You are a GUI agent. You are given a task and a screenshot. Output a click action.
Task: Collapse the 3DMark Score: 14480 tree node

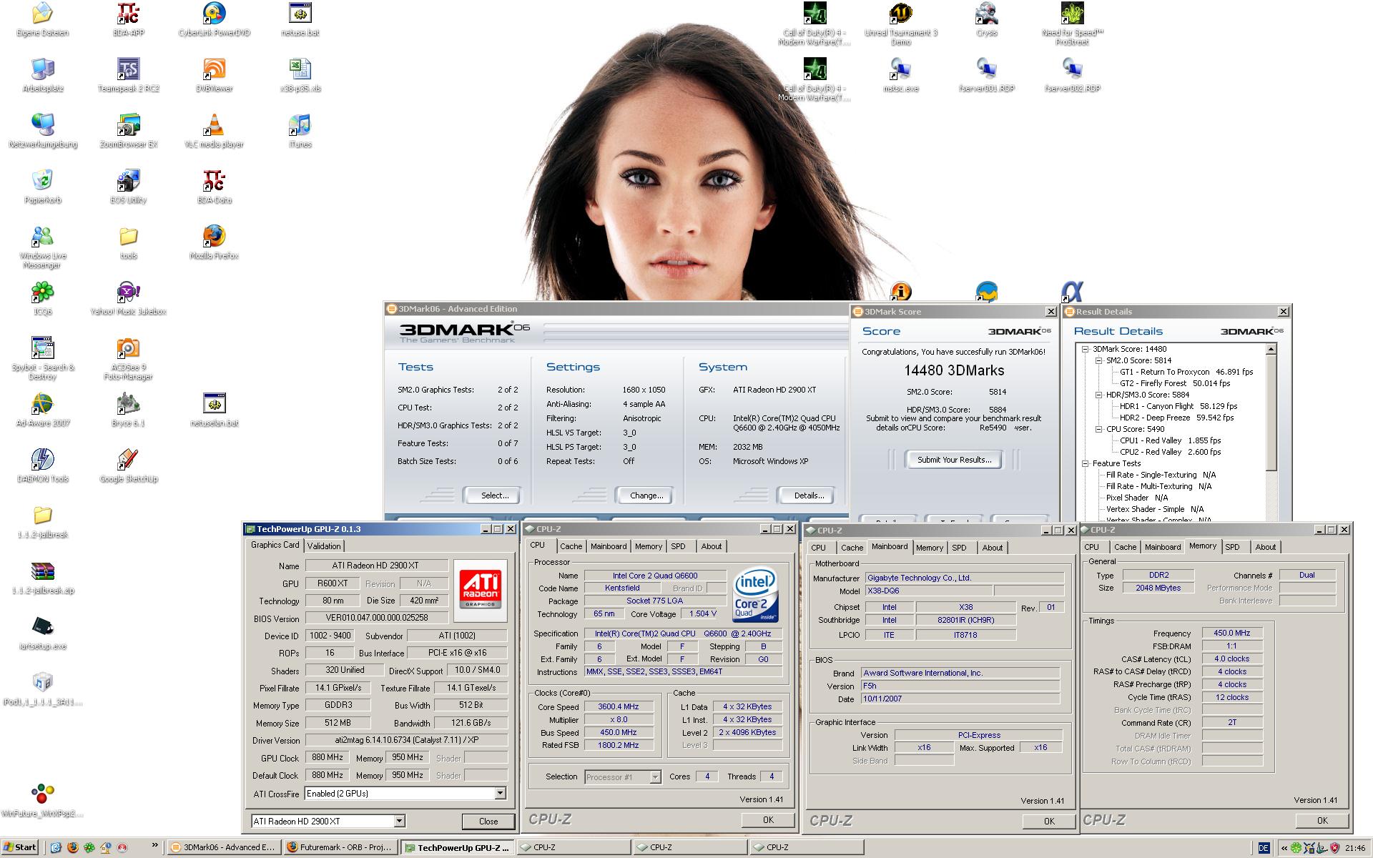(x=1085, y=349)
